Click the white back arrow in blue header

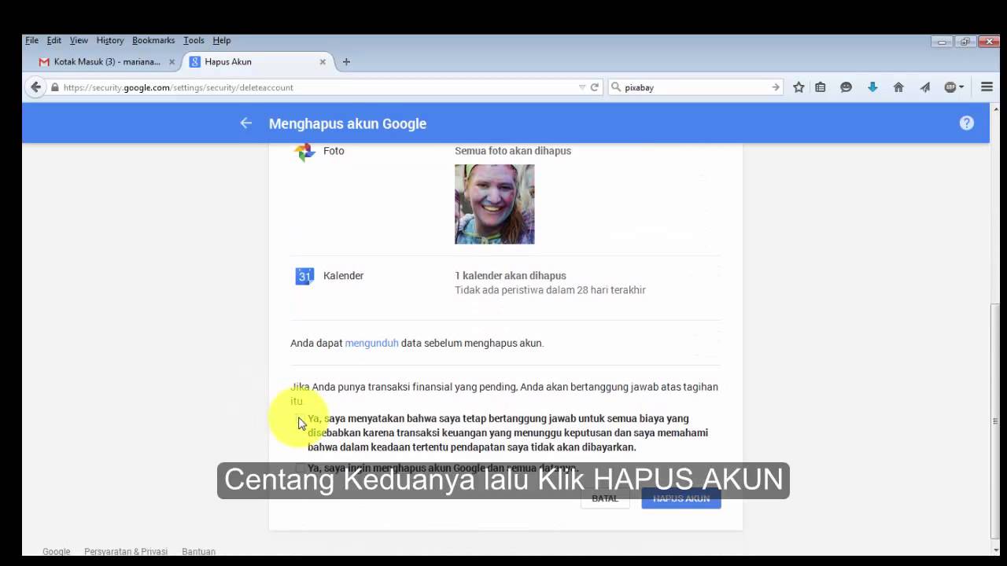(x=246, y=123)
